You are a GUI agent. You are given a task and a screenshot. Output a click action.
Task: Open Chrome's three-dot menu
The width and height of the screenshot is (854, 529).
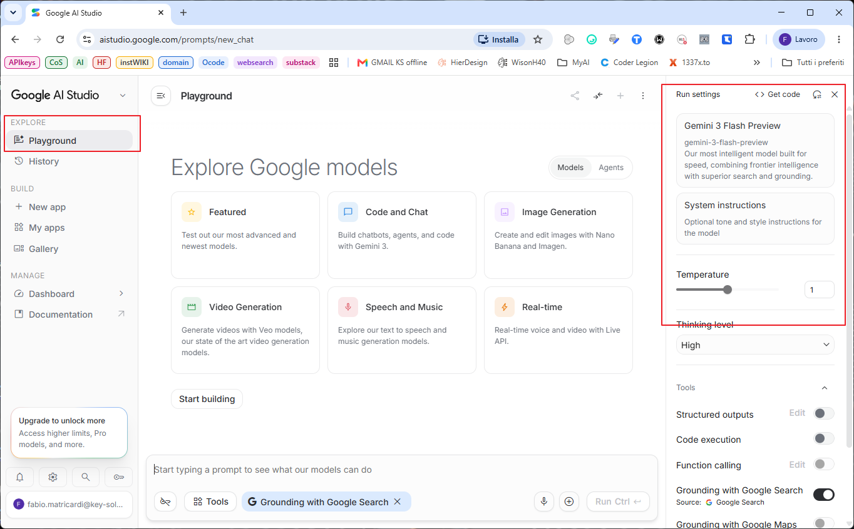click(x=839, y=39)
